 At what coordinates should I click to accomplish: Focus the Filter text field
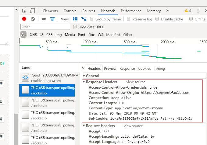click(45, 27)
